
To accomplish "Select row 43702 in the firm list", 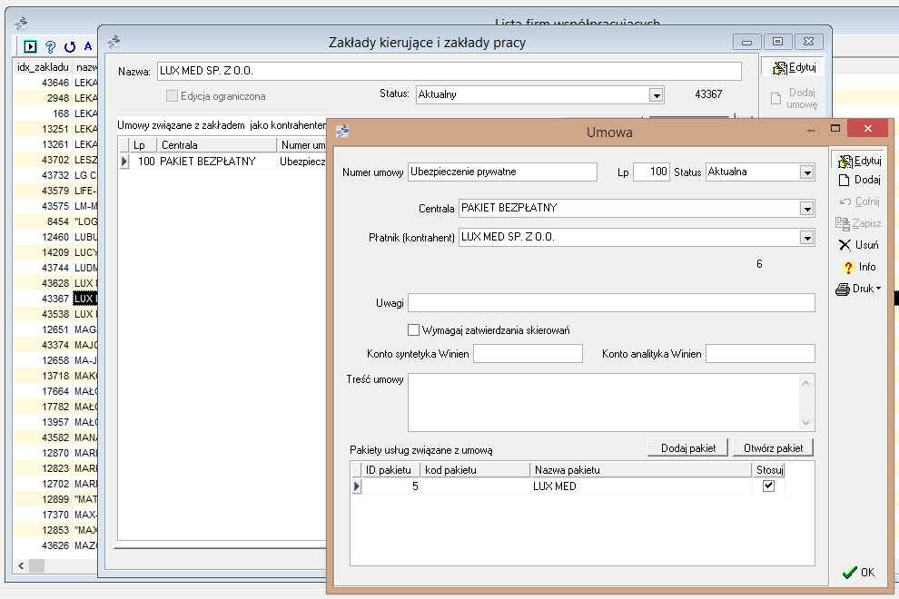I will click(55, 160).
